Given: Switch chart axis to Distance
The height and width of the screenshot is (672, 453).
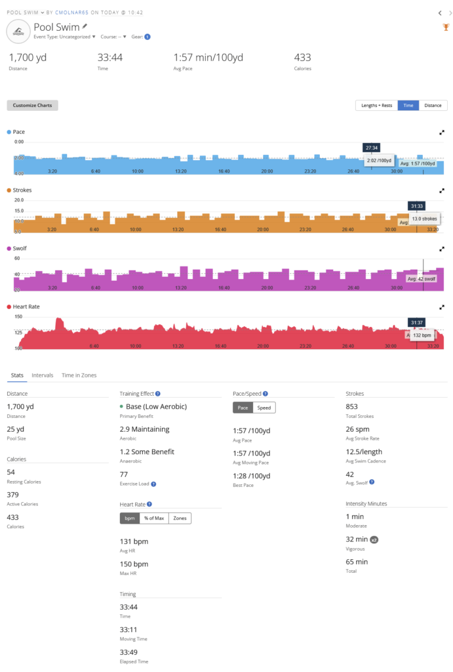Looking at the screenshot, I should click(x=433, y=105).
